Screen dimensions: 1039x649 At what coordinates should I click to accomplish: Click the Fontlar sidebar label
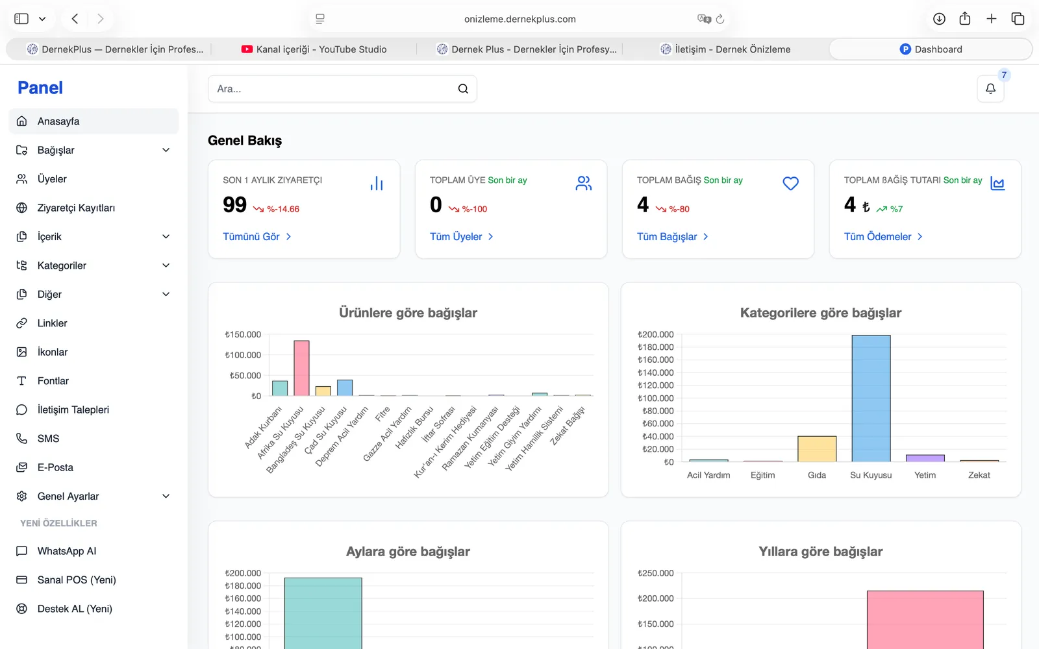tap(53, 381)
